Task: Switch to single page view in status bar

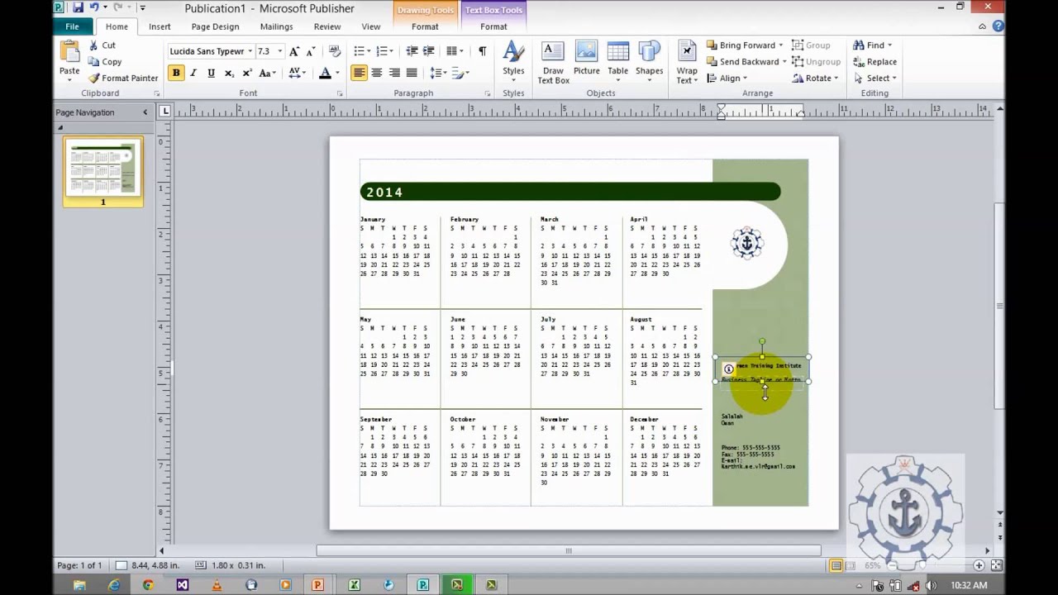Action: 836,566
